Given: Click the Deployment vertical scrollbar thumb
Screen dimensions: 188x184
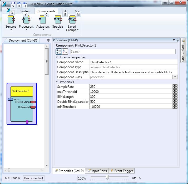Looking at the screenshot, I should point(47,62).
